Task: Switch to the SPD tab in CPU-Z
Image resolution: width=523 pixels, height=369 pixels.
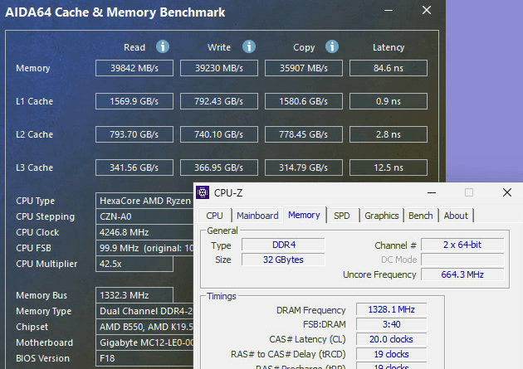Action: click(x=342, y=216)
